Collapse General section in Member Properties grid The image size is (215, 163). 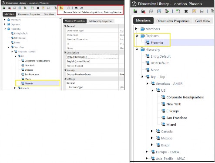coord(65,26)
